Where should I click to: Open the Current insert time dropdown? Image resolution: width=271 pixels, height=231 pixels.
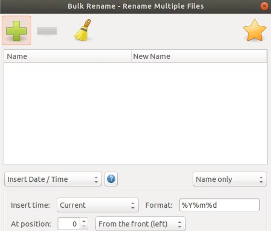97,205
